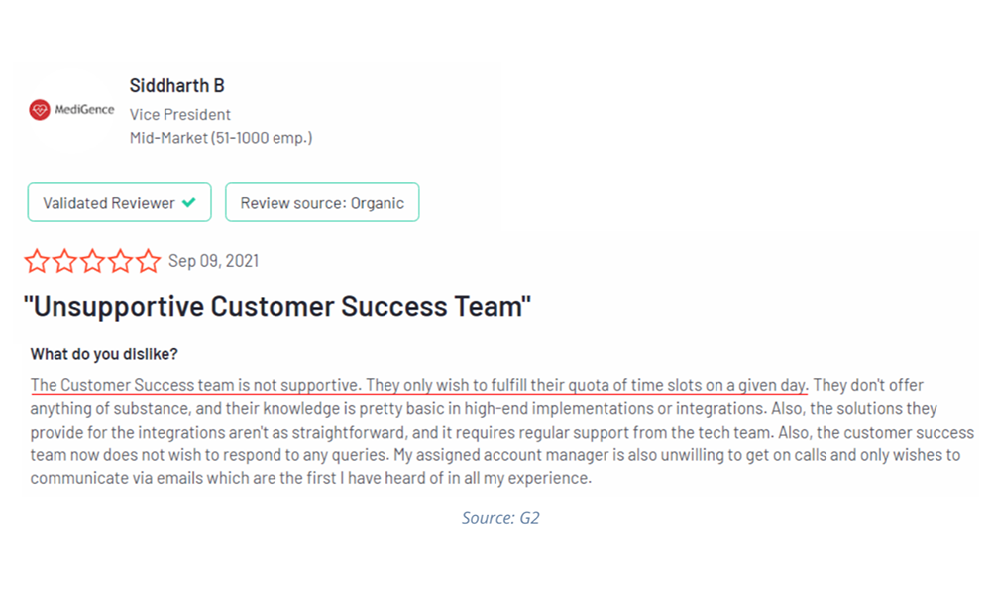Click the "Source: G2" caption
The width and height of the screenshot is (991, 594).
(x=500, y=518)
